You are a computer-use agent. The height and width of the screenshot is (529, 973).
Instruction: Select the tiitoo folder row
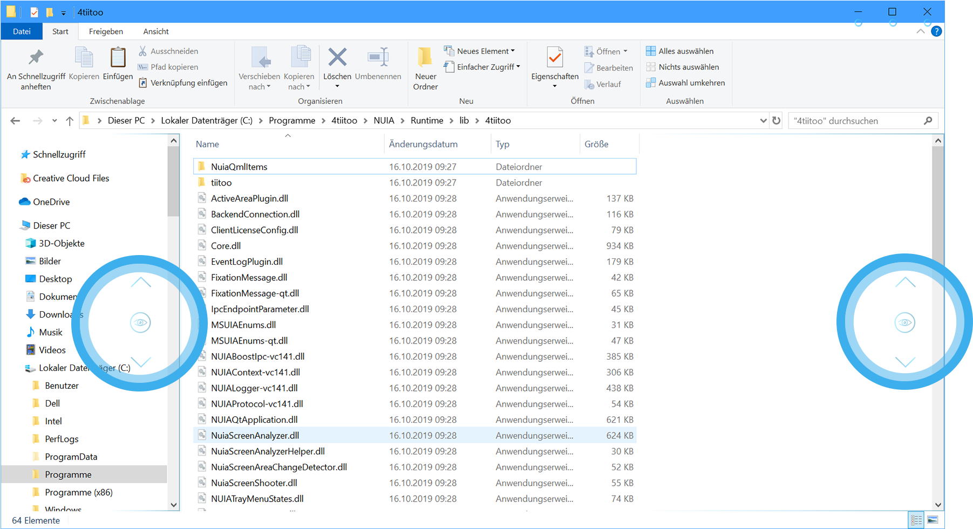pos(414,182)
